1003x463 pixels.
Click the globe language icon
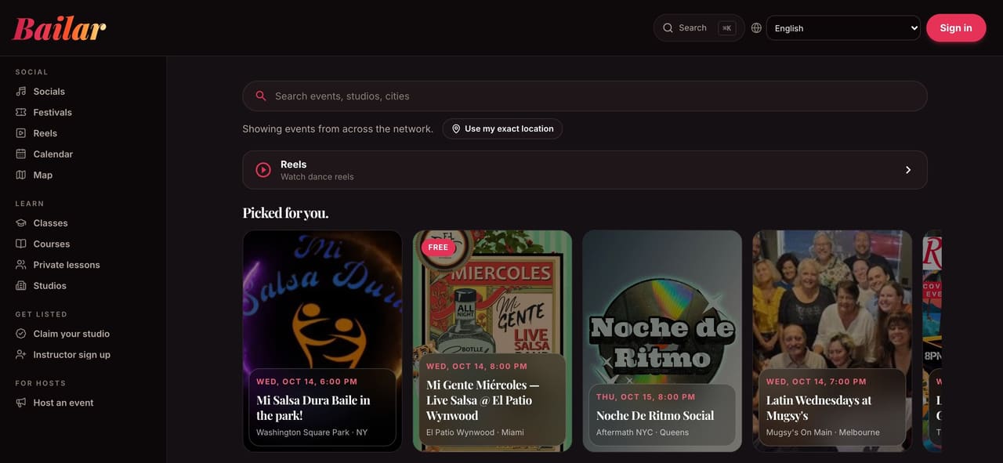tap(756, 28)
